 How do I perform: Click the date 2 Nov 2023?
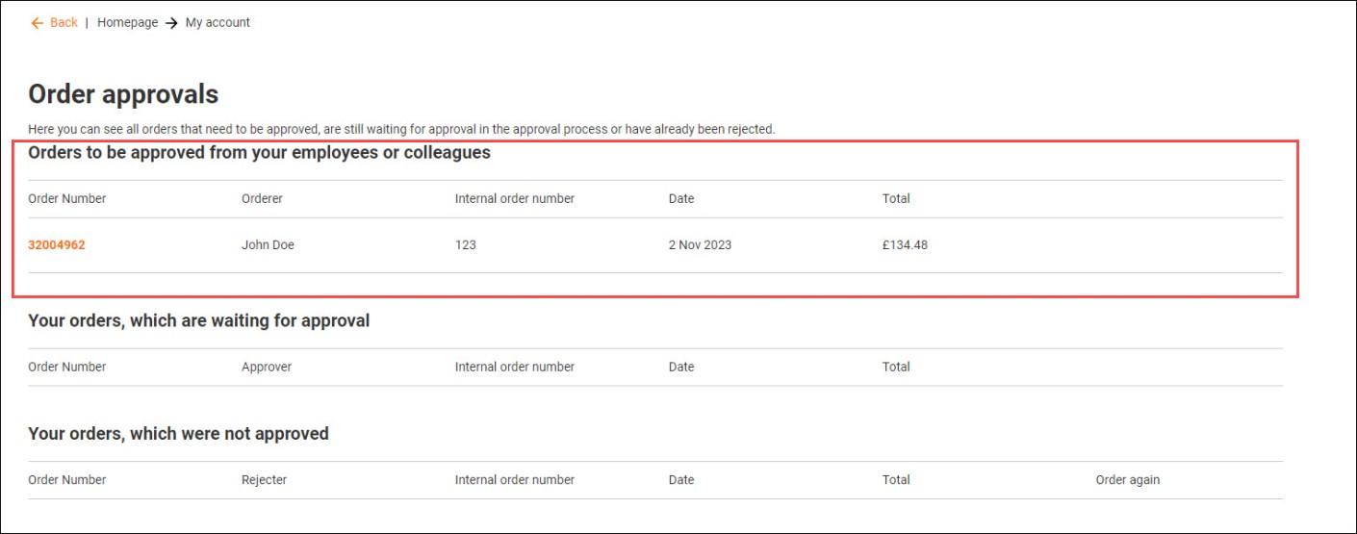pos(700,245)
